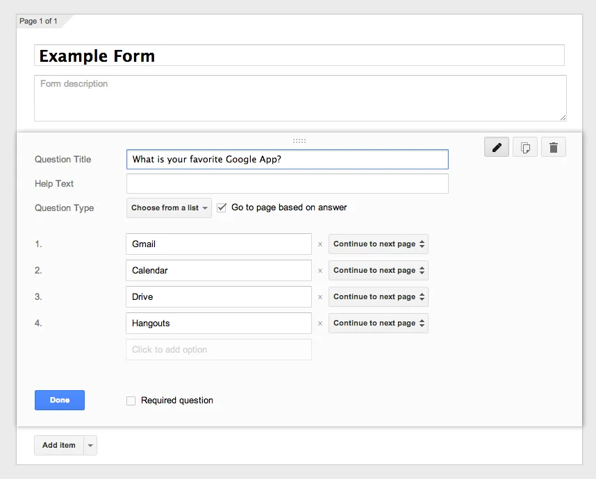The height and width of the screenshot is (479, 596).
Task: Delete question with trash icon
Action: [x=554, y=147]
